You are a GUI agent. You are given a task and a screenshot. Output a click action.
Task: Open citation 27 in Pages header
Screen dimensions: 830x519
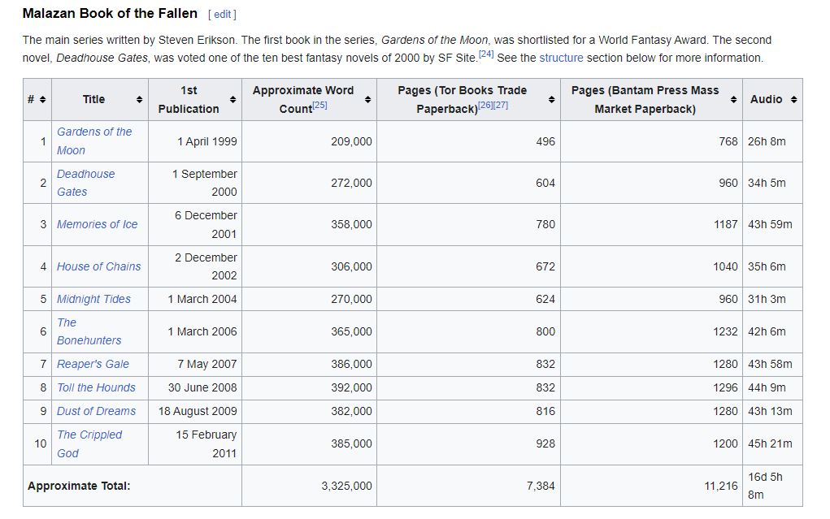pos(501,105)
